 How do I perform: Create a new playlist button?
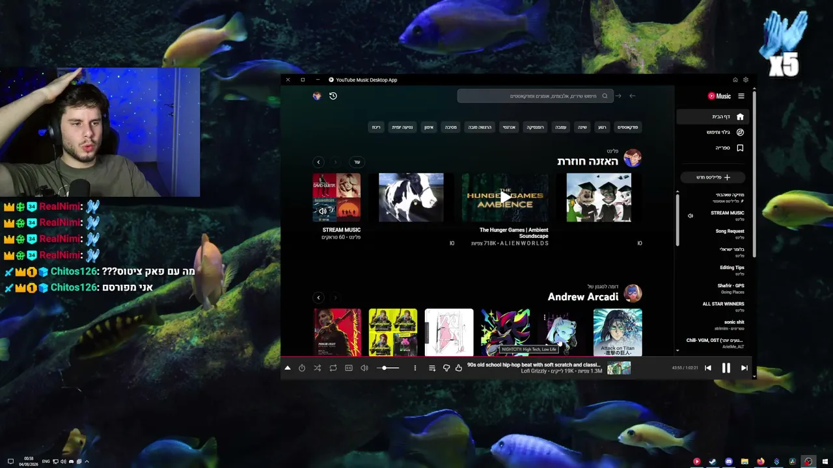[714, 177]
